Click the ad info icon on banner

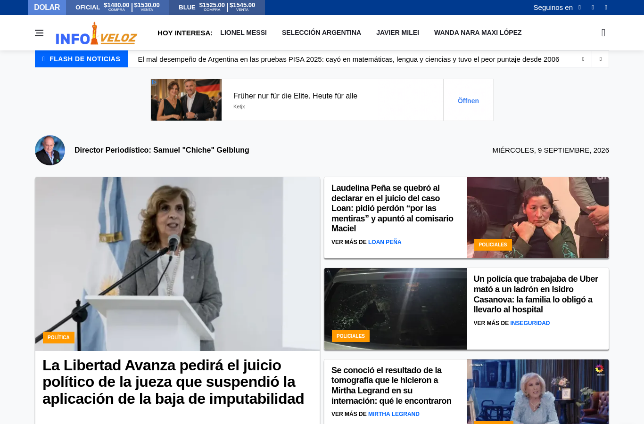click(x=154, y=82)
